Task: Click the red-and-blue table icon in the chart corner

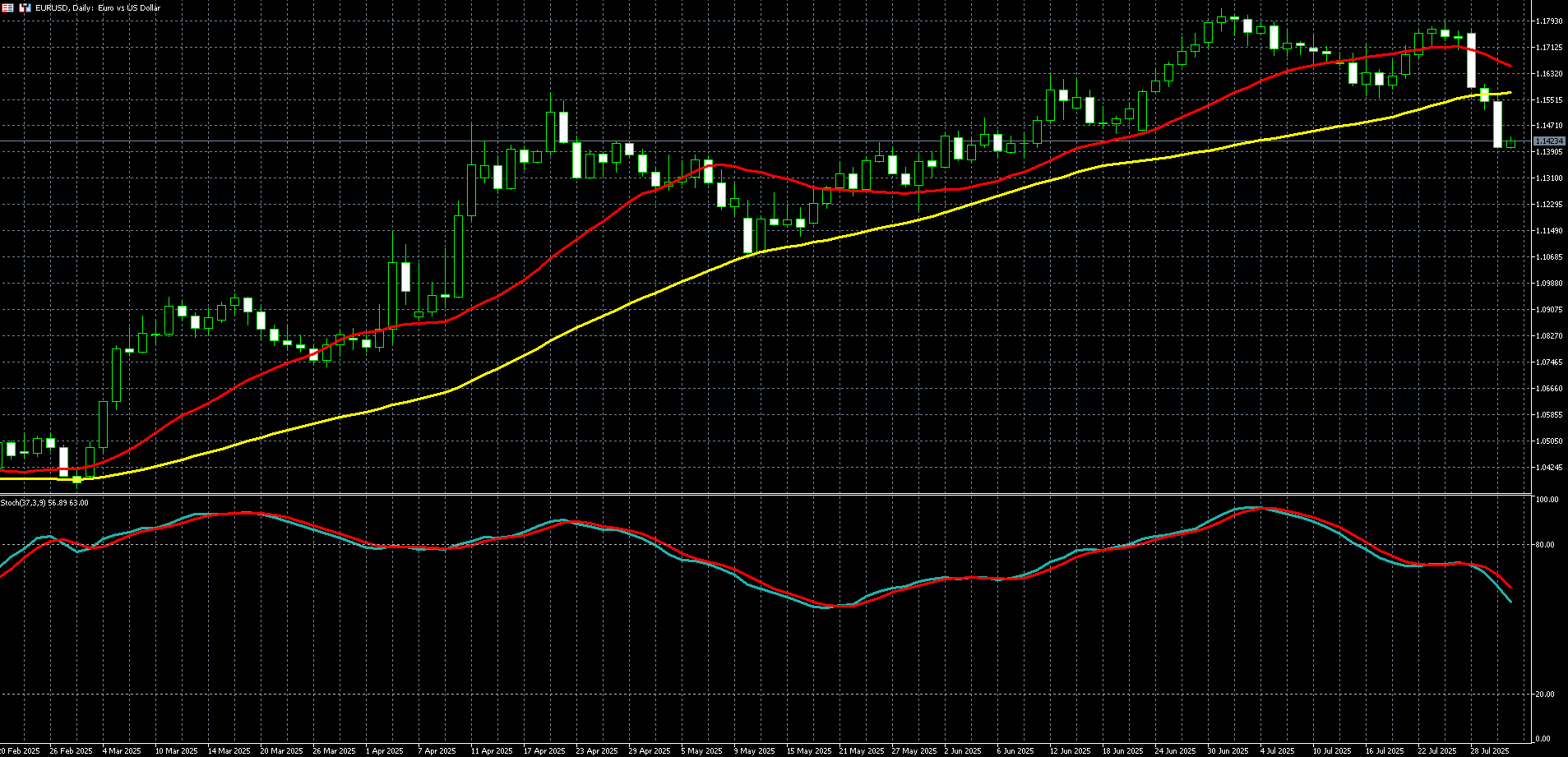Action: click(7, 7)
